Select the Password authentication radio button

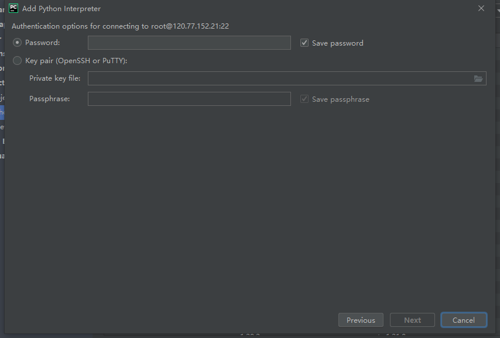click(17, 42)
